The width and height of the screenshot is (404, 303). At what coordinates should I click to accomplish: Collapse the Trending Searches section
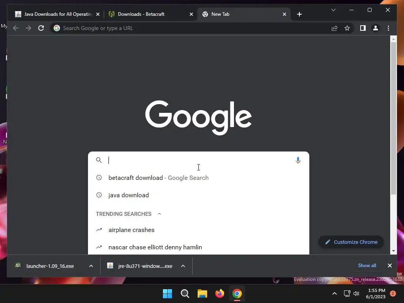pyautogui.click(x=159, y=214)
